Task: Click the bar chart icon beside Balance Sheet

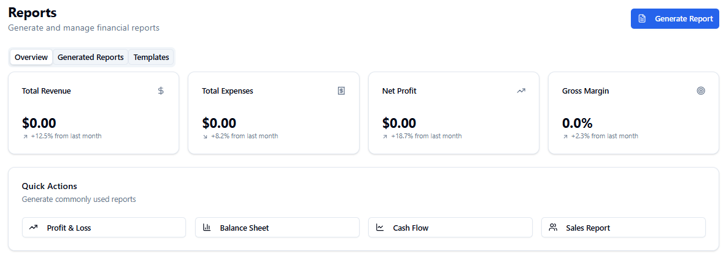Action: tap(207, 228)
